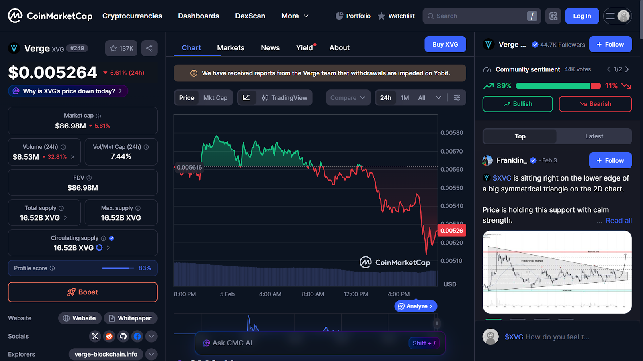This screenshot has height=361, width=643.
Task: Open the chart settings sliders icon
Action: (457, 97)
